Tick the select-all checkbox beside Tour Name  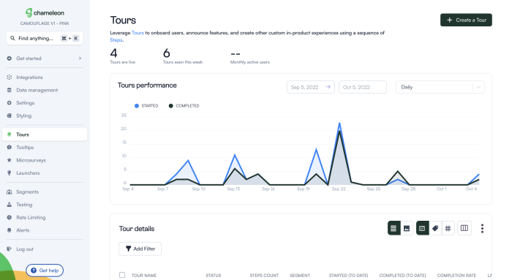tap(122, 275)
